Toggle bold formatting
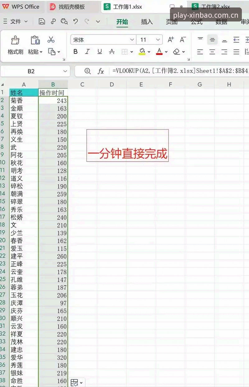 75,52
